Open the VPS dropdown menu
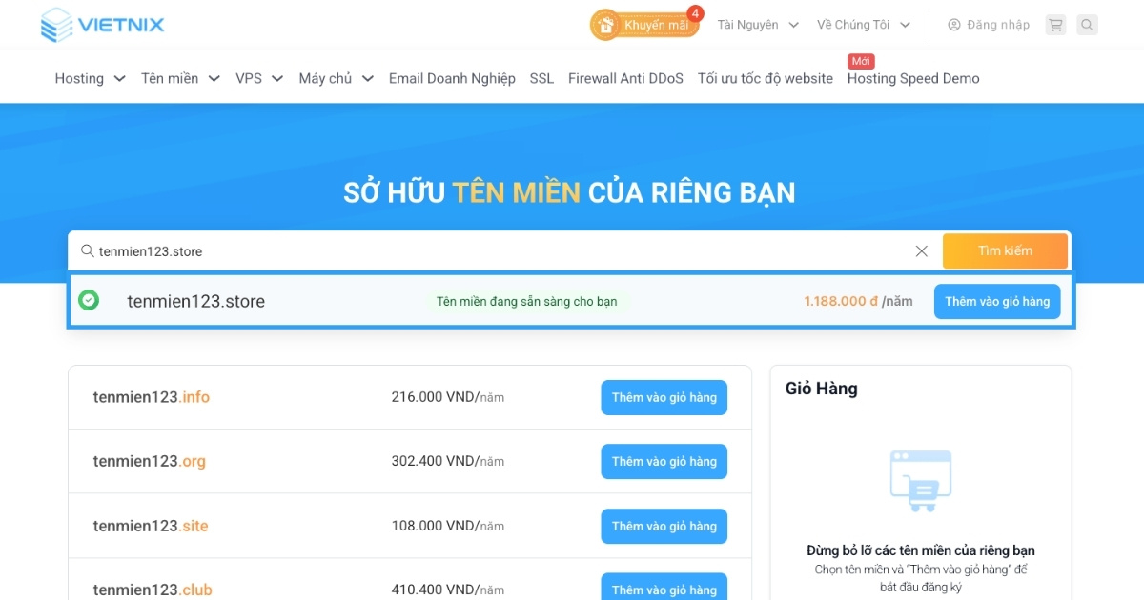Screen dimensions: 1144x600 (257, 78)
